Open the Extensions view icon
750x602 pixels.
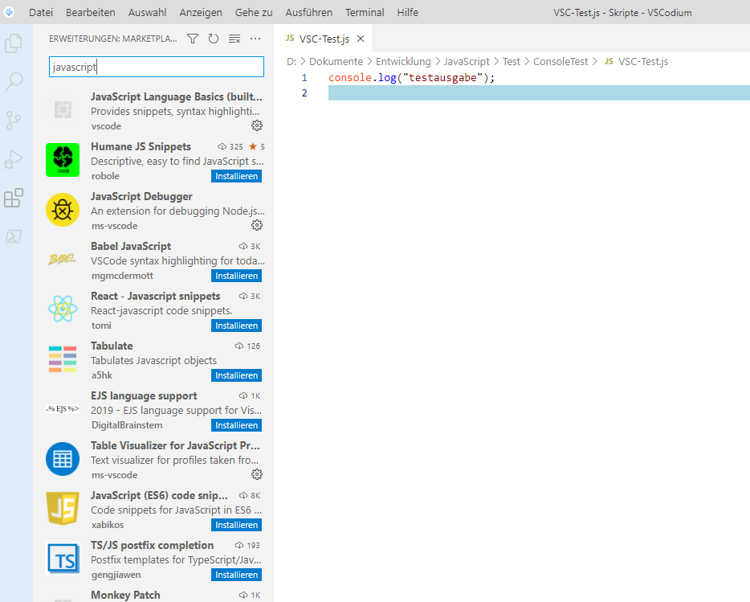[14, 198]
